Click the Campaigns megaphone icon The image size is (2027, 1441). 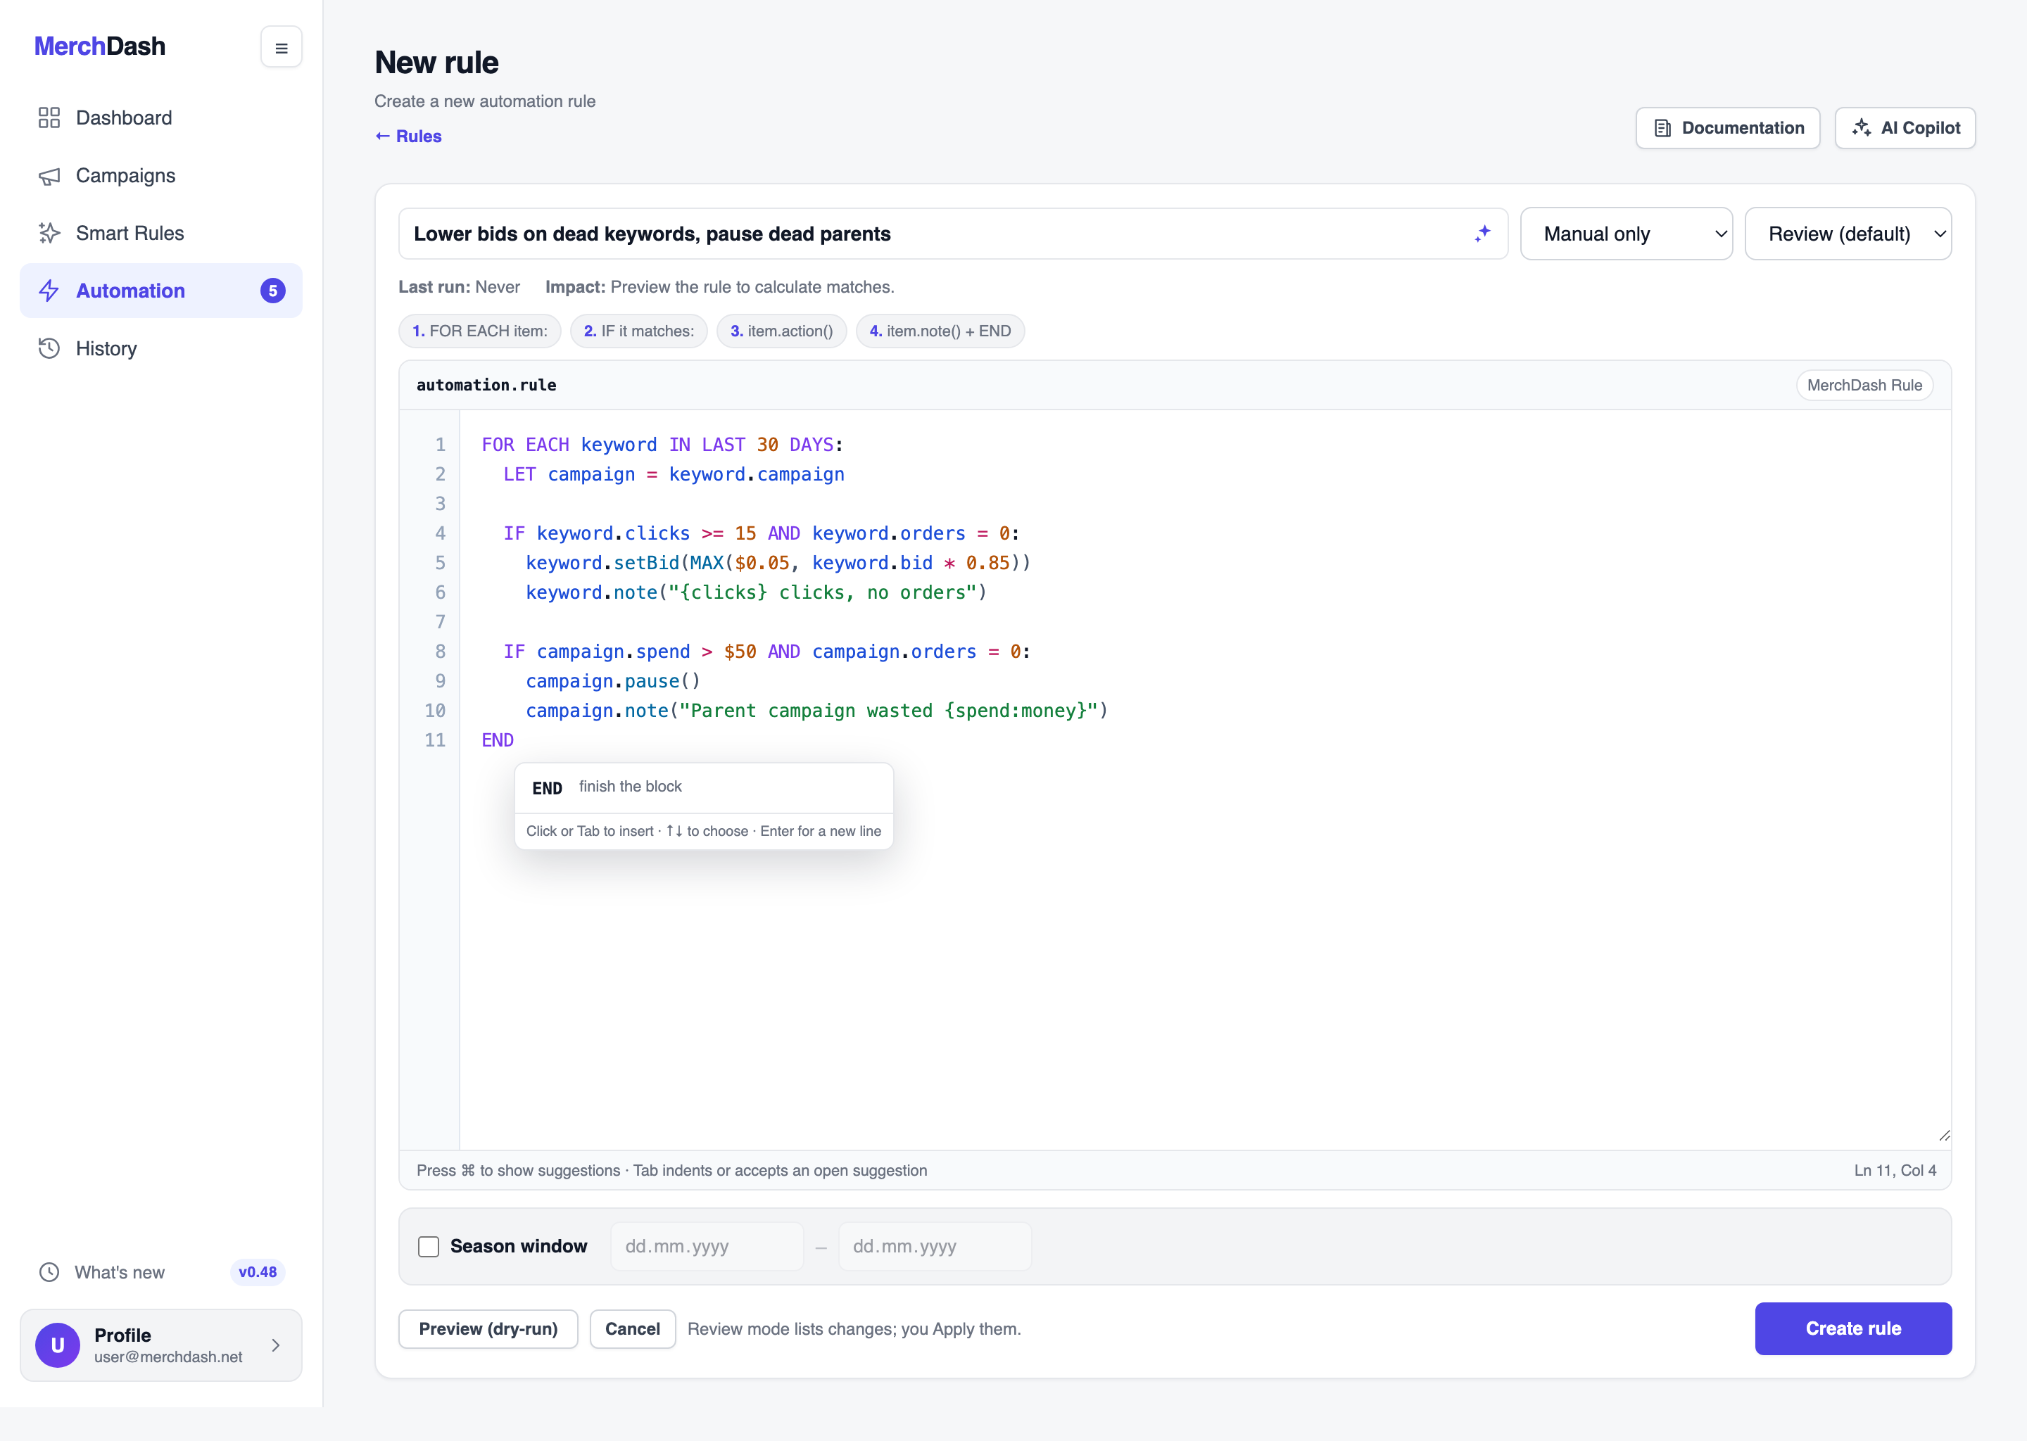coord(49,176)
